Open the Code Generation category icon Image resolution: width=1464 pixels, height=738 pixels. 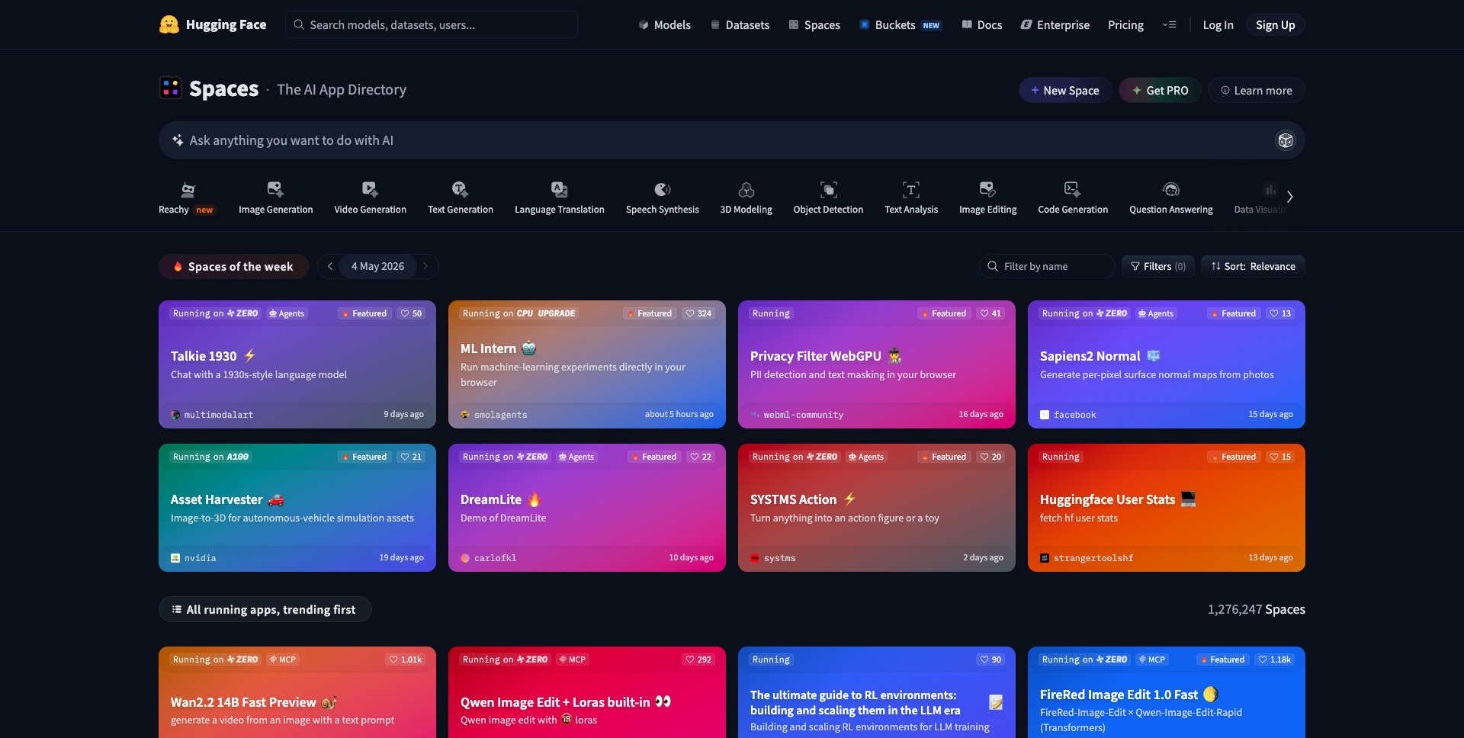coord(1072,189)
